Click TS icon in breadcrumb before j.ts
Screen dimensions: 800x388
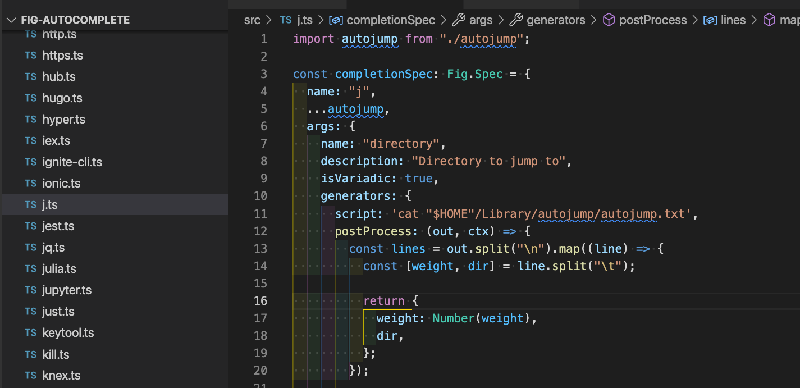[286, 20]
